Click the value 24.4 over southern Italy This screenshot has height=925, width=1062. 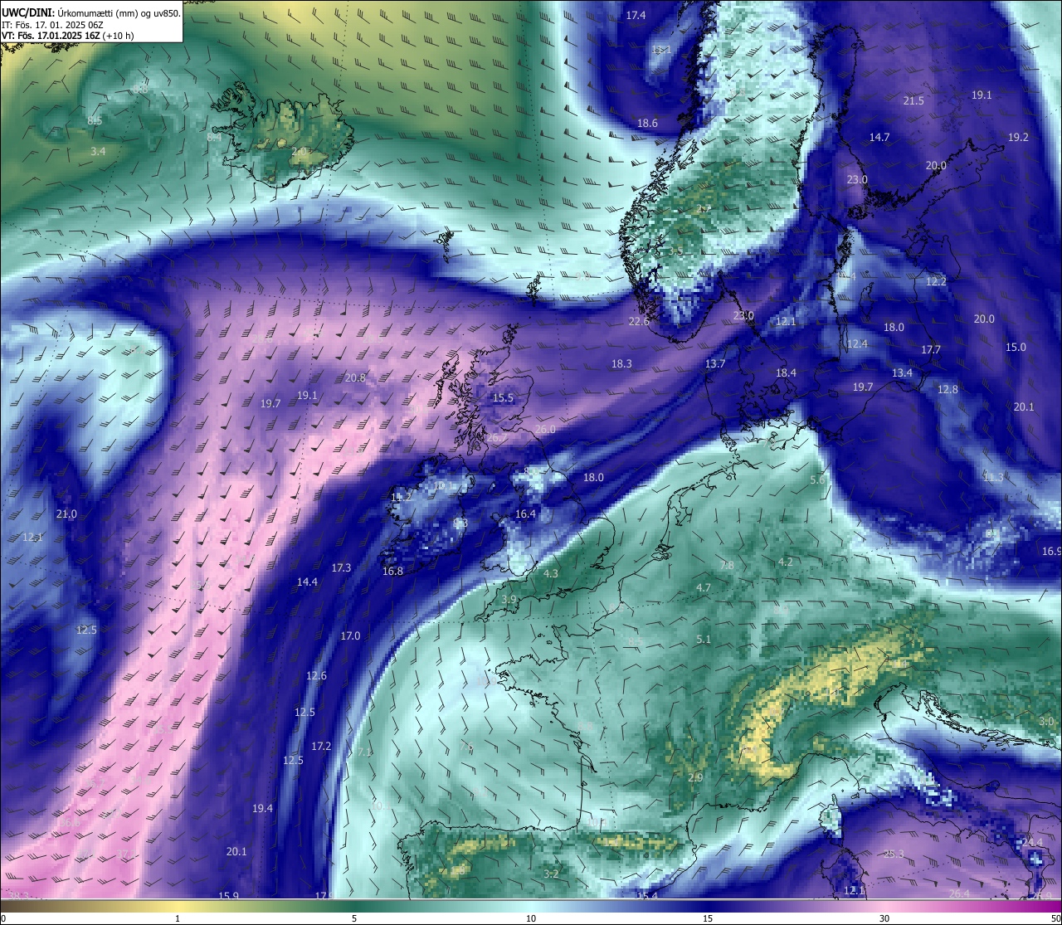click(x=1032, y=842)
